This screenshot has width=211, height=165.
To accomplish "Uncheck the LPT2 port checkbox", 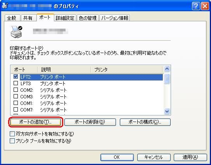I will [x=16, y=77].
